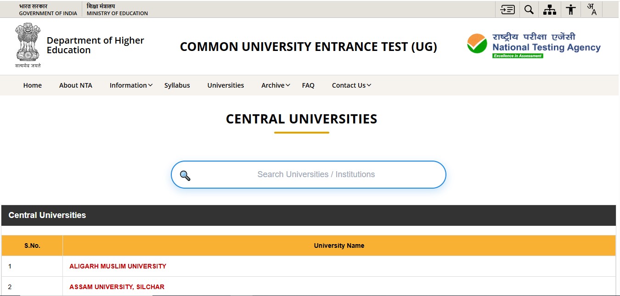Screen dimensions: 620x296
Task: Open the Syllabus menu item
Action: (177, 85)
